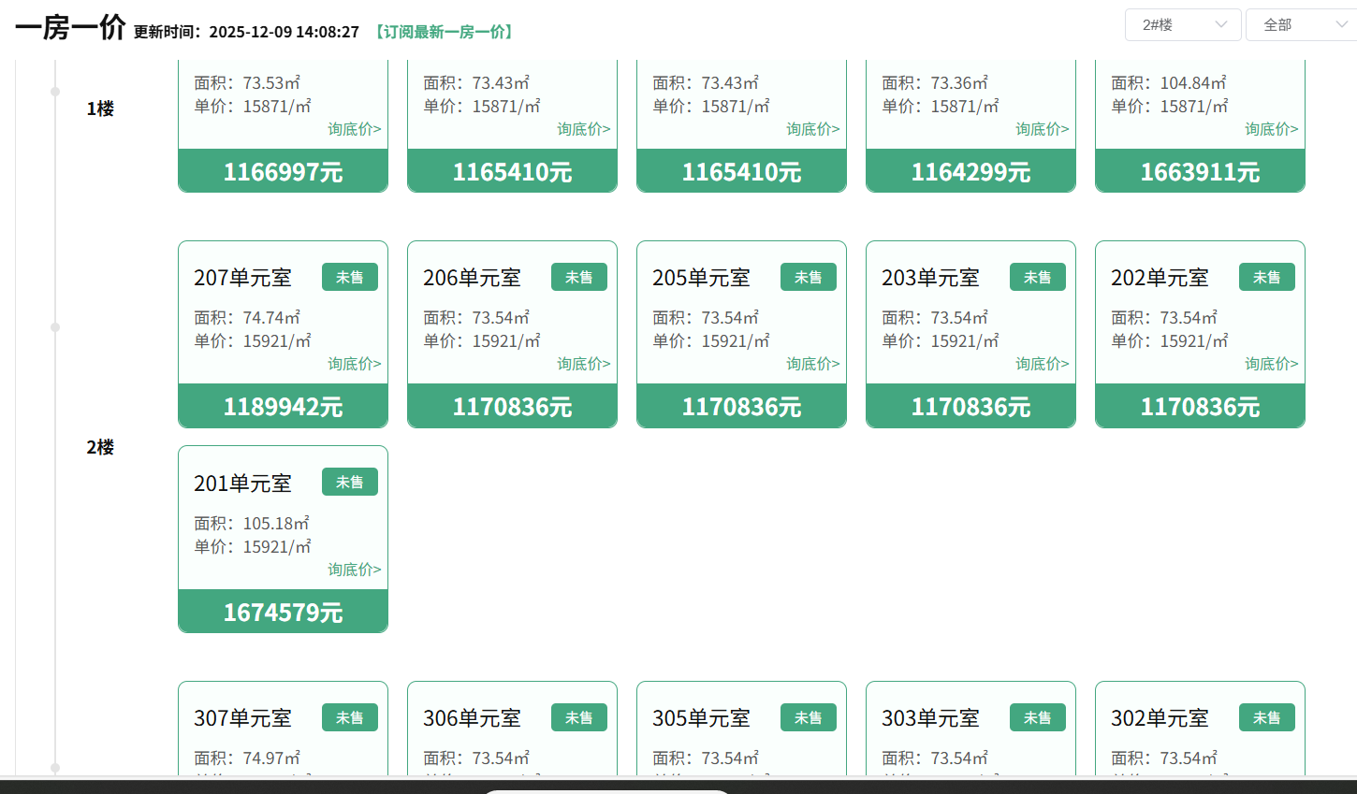
Task: Click 未售 badge on unit 201
Action: 350,483
